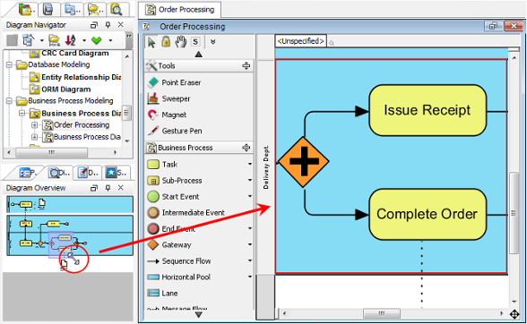The image size is (527, 324).
Task: Pin the Diagram Overview pane
Action: [x=108, y=188]
